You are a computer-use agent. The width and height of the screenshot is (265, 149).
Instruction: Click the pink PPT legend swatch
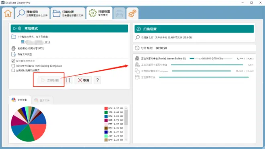[x=106, y=124]
